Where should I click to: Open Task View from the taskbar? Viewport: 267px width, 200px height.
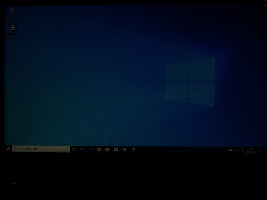point(82,149)
